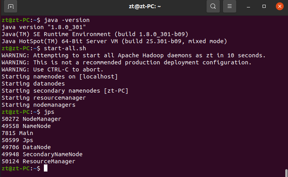Image resolution: width=288 pixels, height=177 pixels.
Task: Click the window title zt@zt-PC: ~
Action: click(144, 6)
